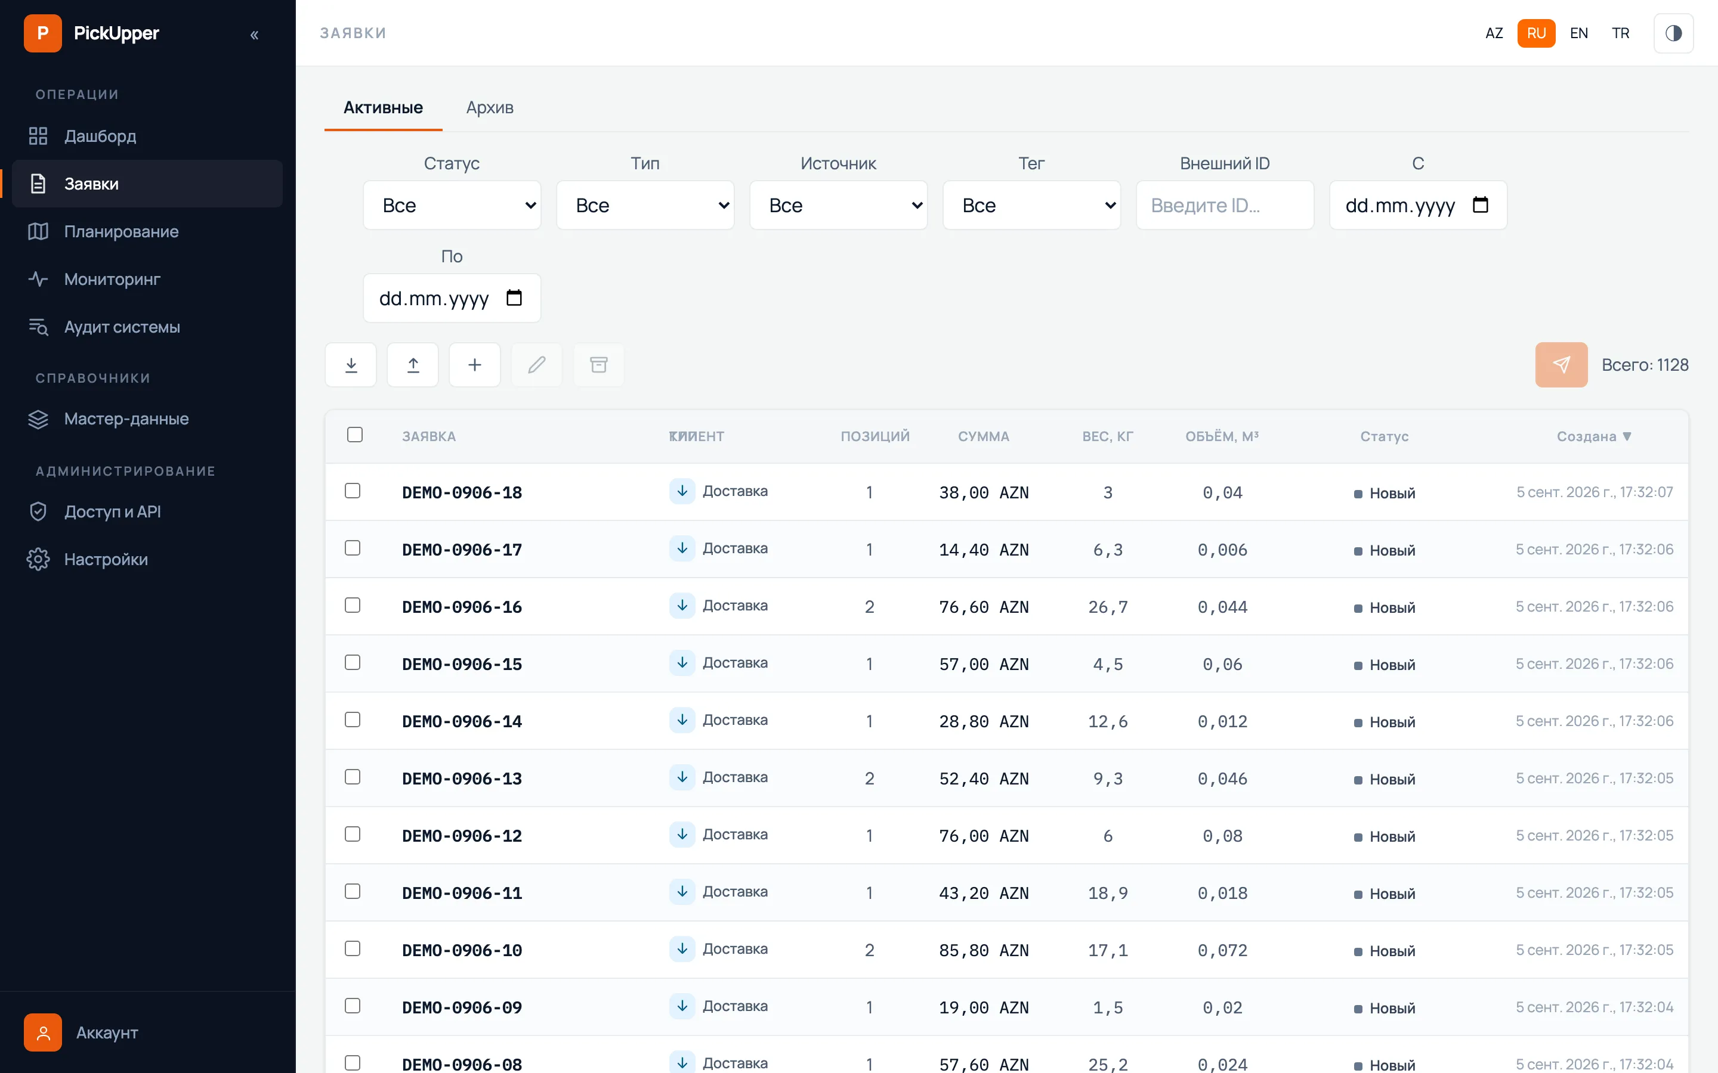The image size is (1718, 1073).
Task: Click delivery arrow icon in DEMO-0906-15 row
Action: (x=682, y=663)
